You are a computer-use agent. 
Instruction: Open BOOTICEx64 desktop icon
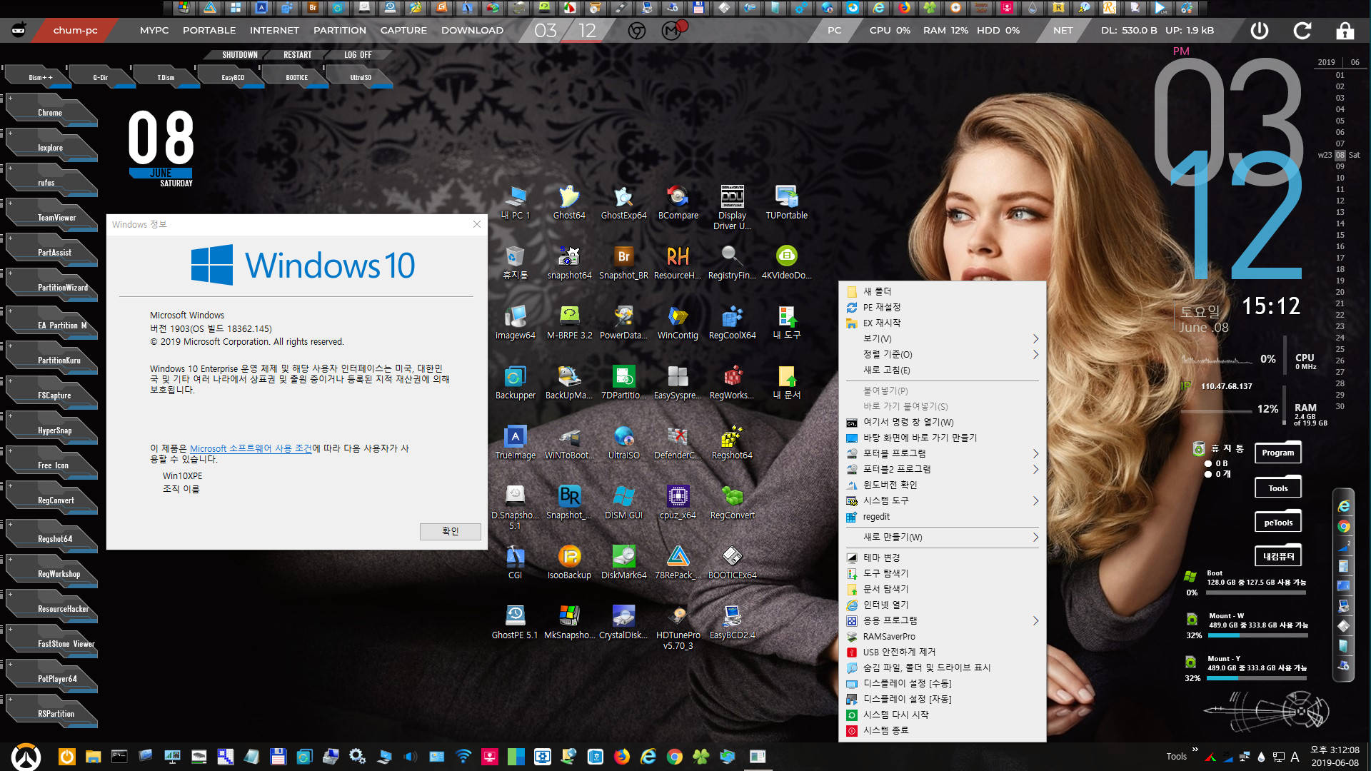[x=732, y=563]
